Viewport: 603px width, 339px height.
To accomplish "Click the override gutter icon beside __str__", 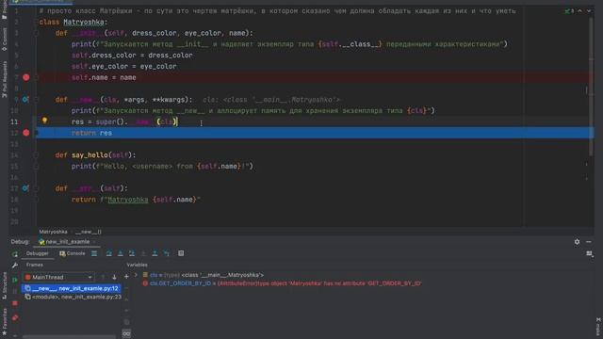I will [x=25, y=188].
